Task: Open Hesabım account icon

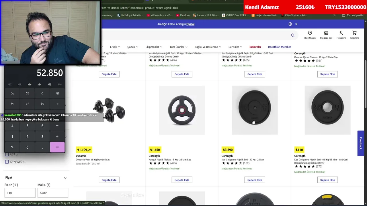Action: 341,35
